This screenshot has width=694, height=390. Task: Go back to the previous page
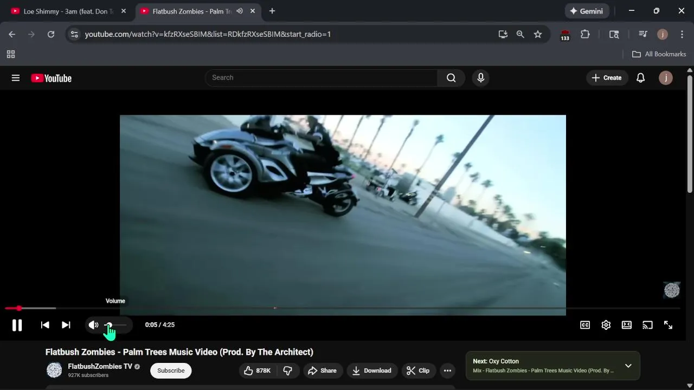pyautogui.click(x=12, y=34)
